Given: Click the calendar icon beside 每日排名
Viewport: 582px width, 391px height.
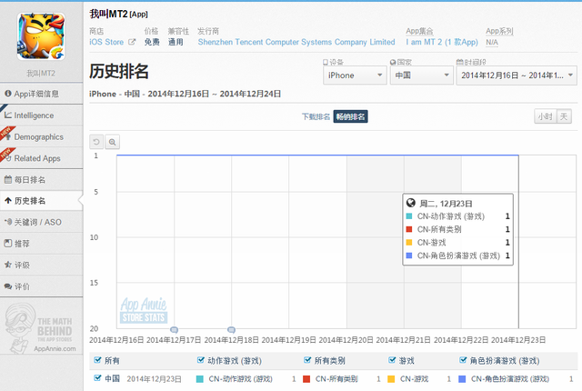Looking at the screenshot, I should [8, 179].
